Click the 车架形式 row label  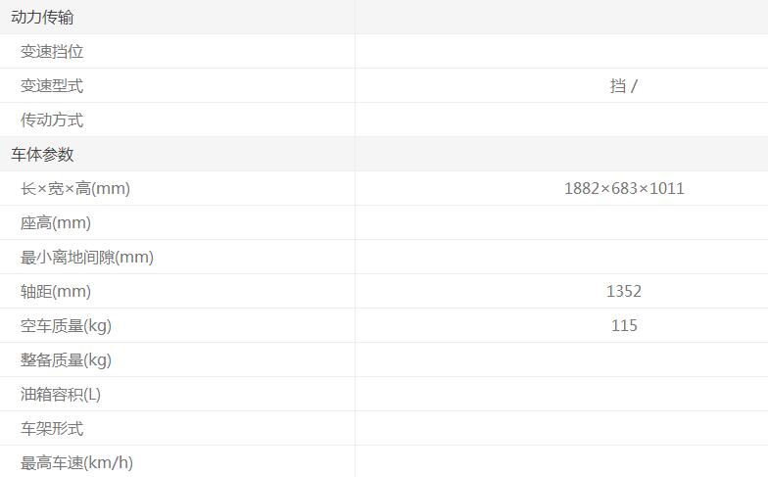point(52,429)
